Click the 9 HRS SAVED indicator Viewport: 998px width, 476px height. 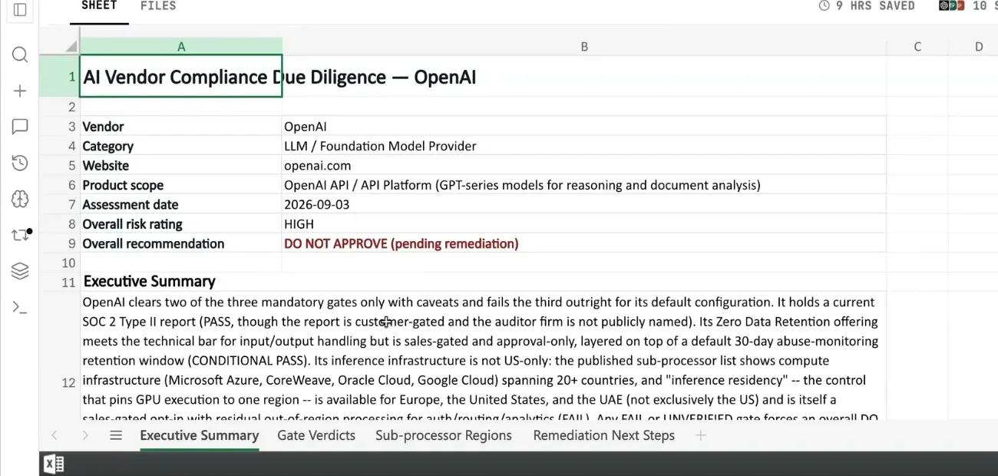867,6
